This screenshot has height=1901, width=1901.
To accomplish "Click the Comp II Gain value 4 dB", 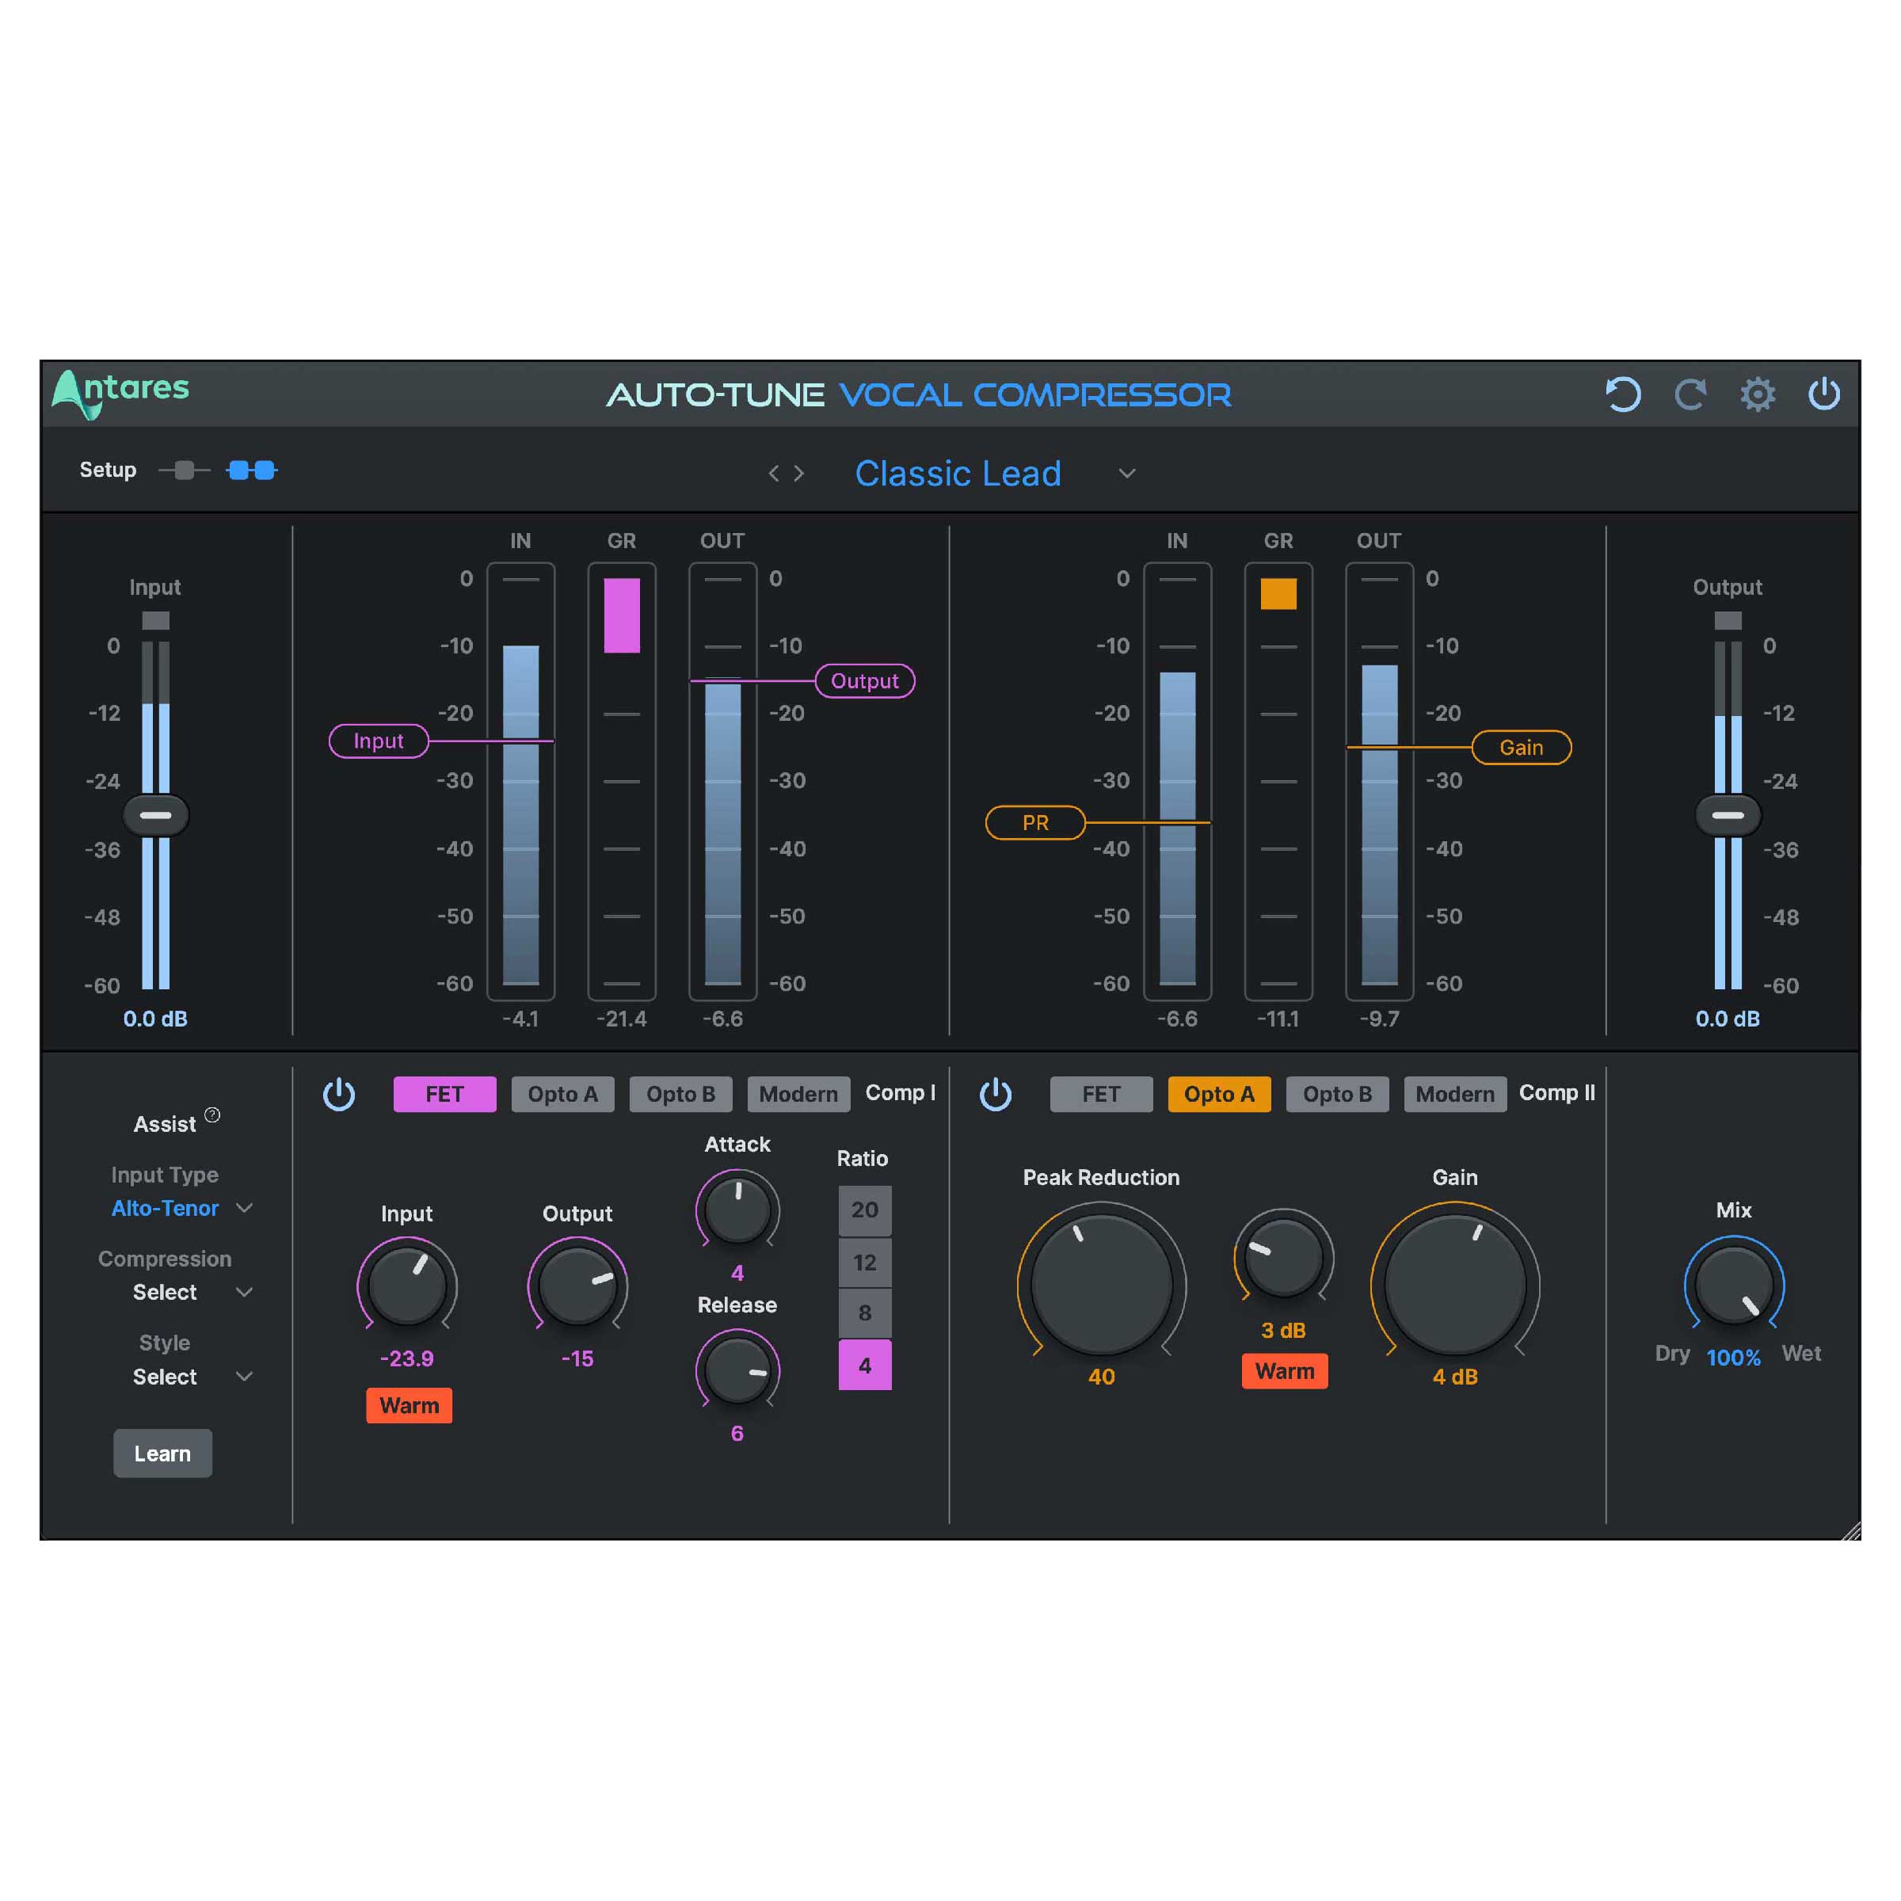I will pyautogui.click(x=1455, y=1377).
